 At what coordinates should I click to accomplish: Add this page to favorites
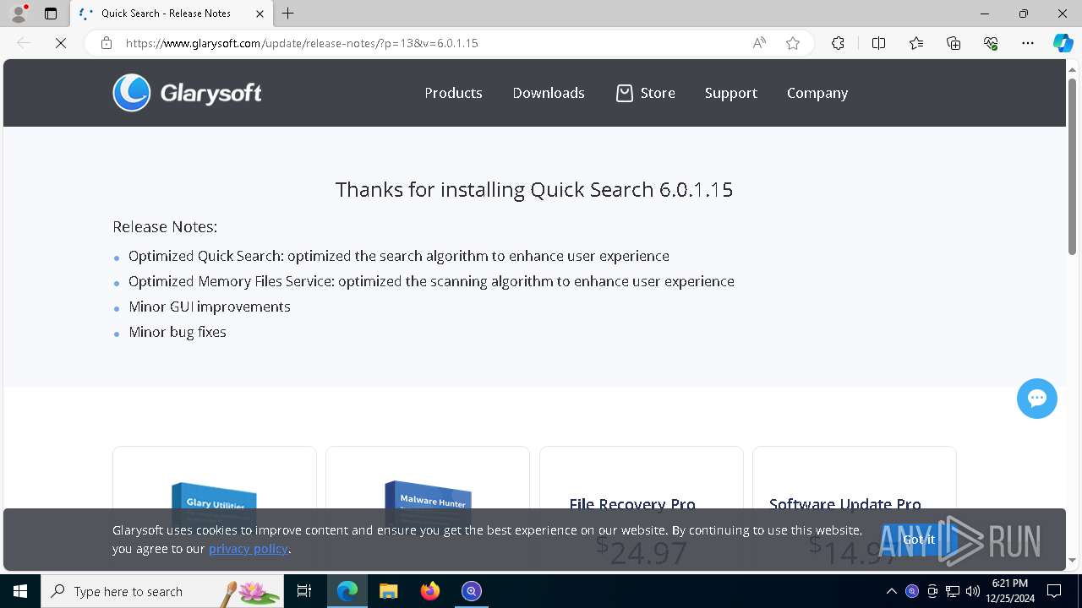[x=793, y=43]
